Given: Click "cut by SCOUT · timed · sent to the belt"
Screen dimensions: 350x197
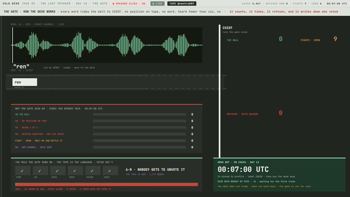Looking at the screenshot, I should pyautogui.click(x=69, y=68).
